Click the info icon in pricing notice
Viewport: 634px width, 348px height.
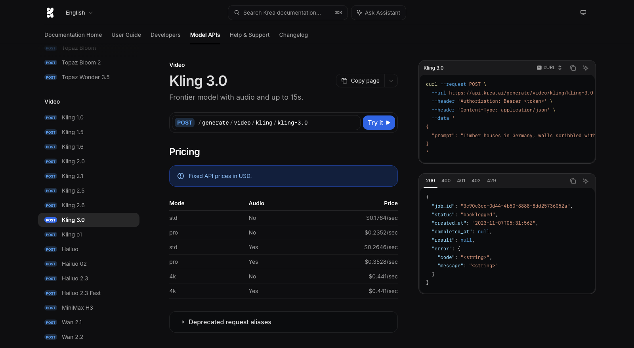pos(181,176)
